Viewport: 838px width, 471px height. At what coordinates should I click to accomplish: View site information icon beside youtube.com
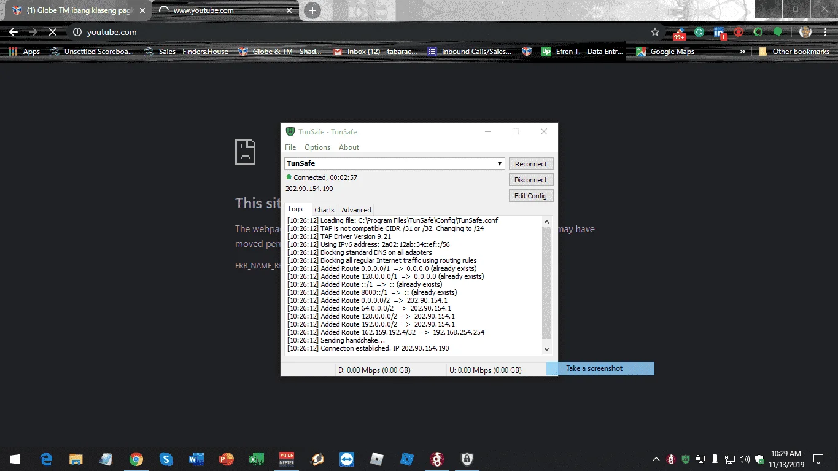(77, 32)
